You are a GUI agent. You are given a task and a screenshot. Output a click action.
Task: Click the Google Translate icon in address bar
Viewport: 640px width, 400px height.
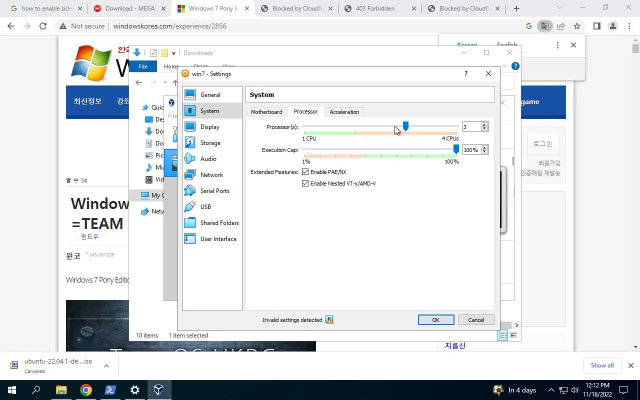[x=544, y=26]
